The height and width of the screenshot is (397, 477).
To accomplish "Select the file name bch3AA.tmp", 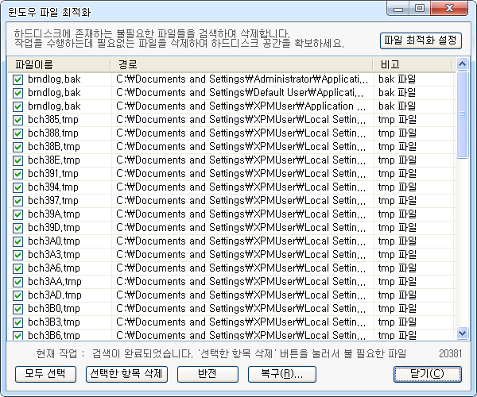I will (x=55, y=282).
